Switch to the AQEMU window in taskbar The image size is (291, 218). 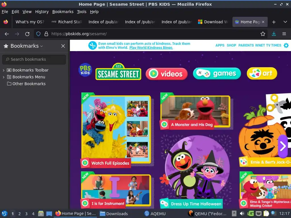pyautogui.click(x=155, y=214)
